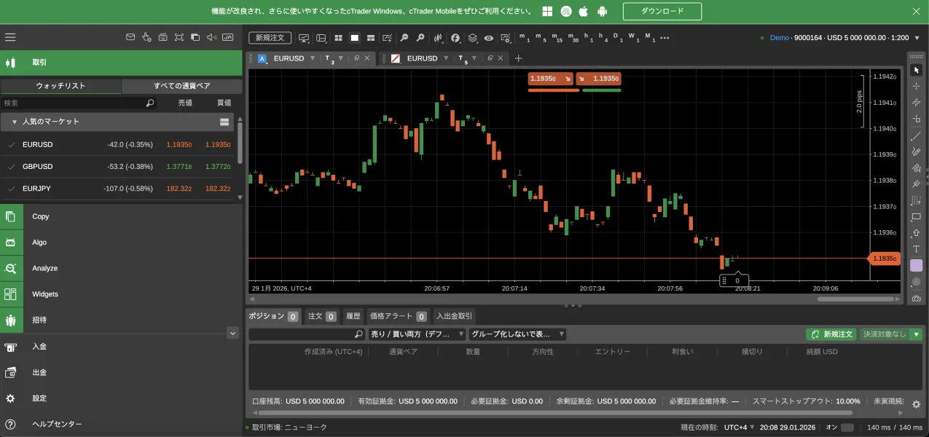929x437 pixels.
Task: Switch to the すべての通貨ペア tab
Action: point(181,86)
